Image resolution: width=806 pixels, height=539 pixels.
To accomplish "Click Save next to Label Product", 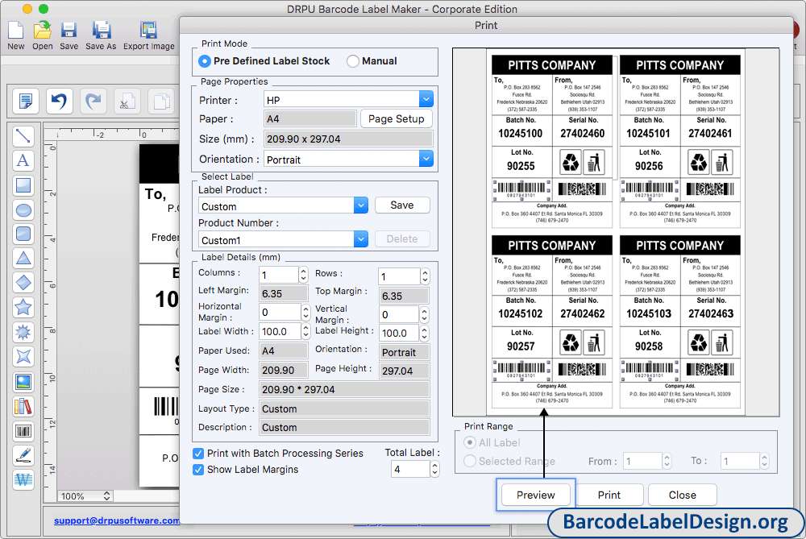I will pos(402,205).
